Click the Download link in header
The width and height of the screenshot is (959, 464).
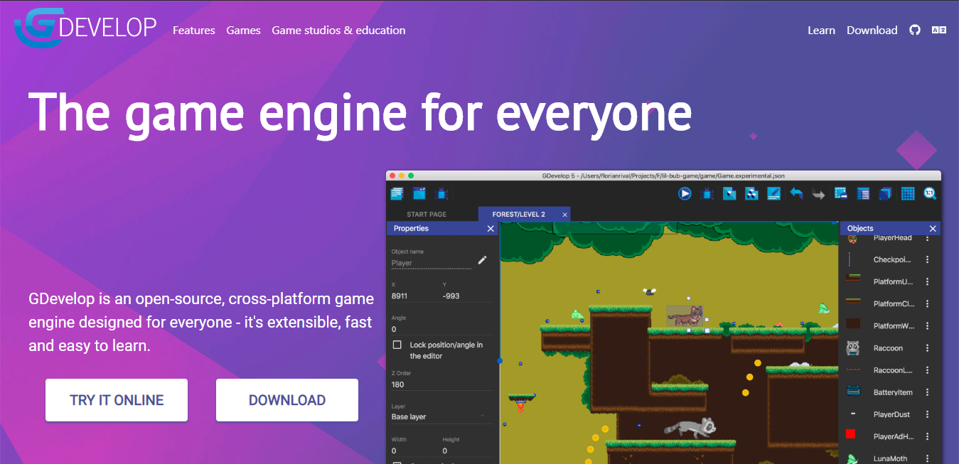point(872,30)
